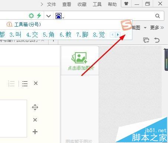
Task: Click the dark side panel handle at the right edge
Action: 166,60
